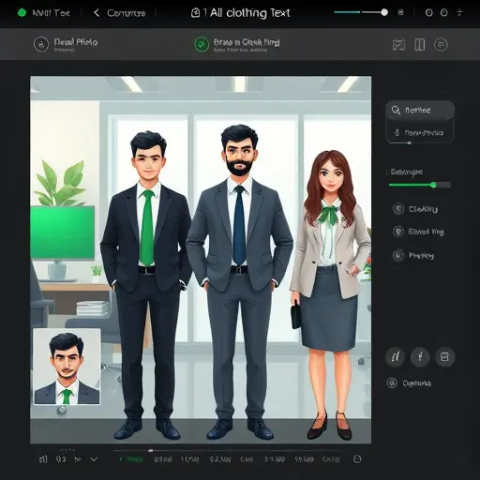
Task: Click the first round button with slash icon
Action: coord(396,356)
